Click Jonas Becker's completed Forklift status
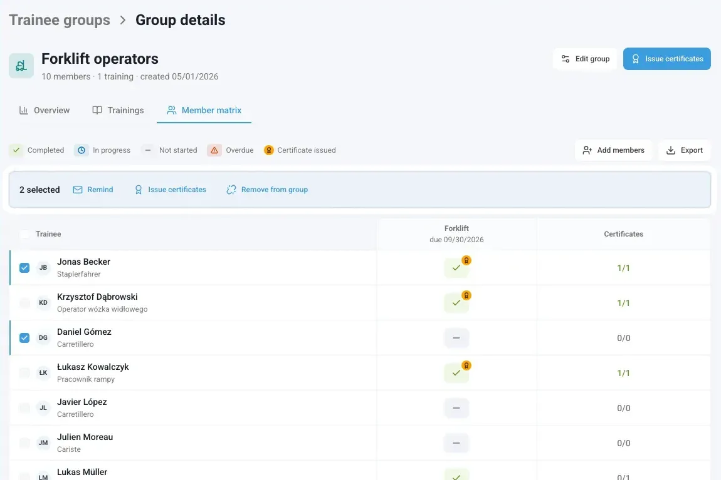The height and width of the screenshot is (480, 721). (456, 268)
